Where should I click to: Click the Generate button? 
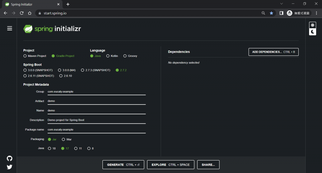click(123, 165)
